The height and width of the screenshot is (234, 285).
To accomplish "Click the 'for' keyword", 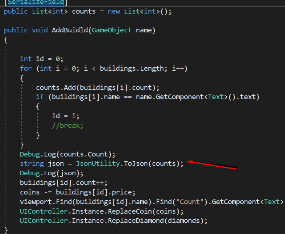I will click(x=26, y=69).
